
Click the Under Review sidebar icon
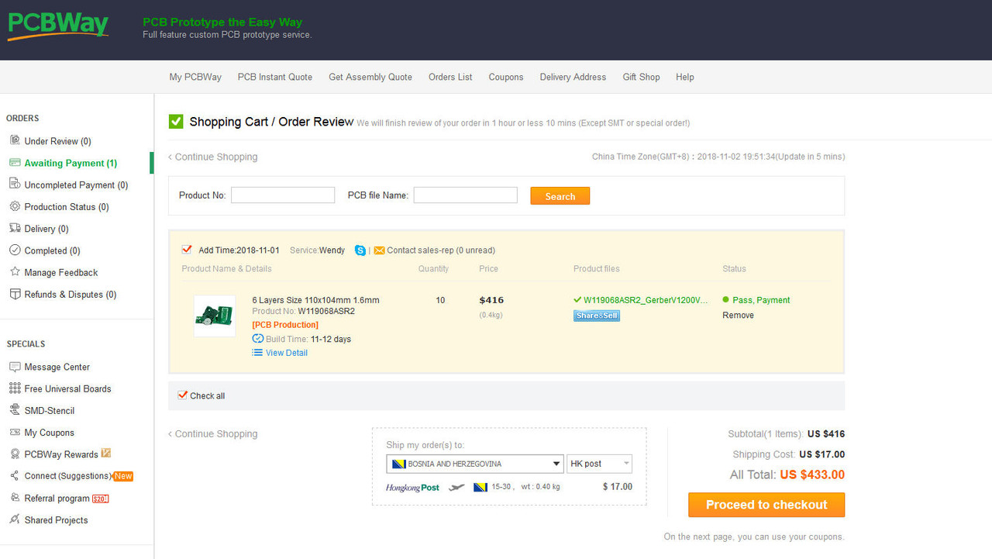[15, 140]
